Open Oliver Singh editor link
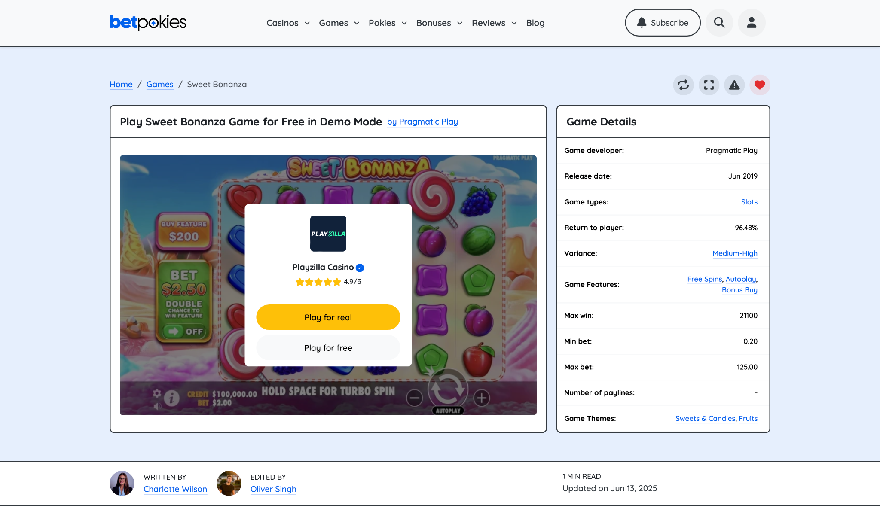 point(273,490)
